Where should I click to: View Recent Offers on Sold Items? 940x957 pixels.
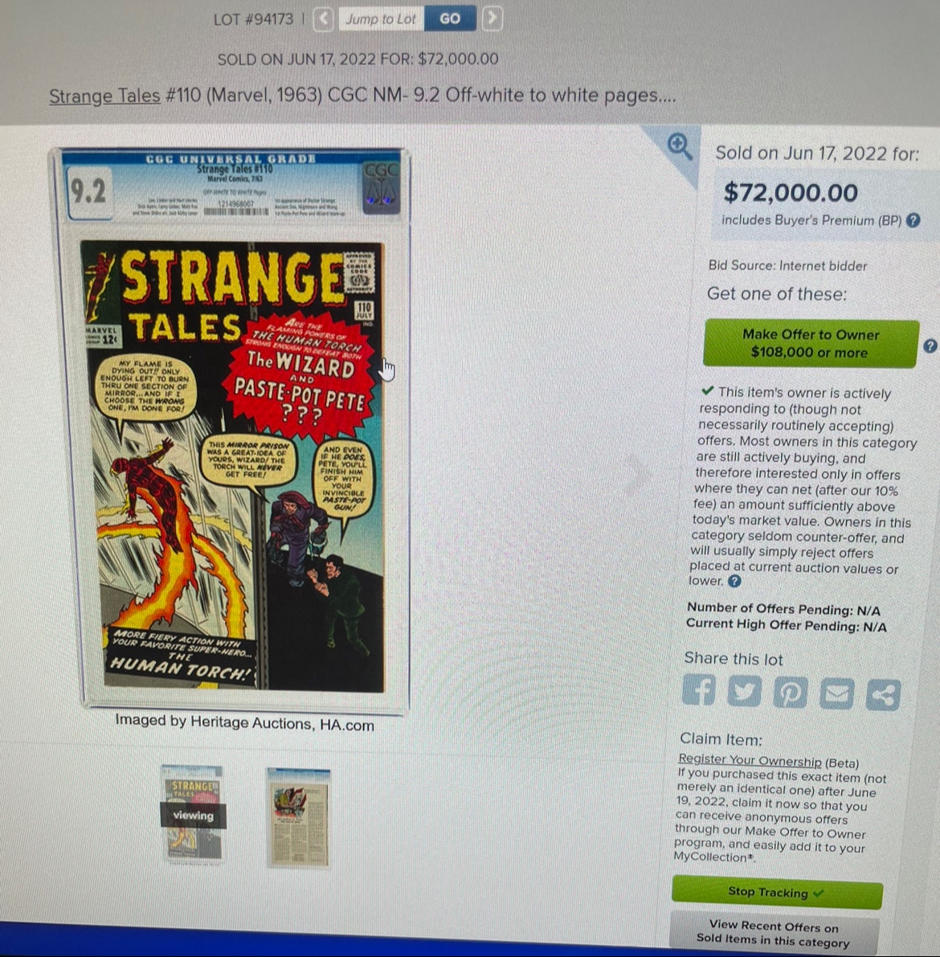pos(774,934)
